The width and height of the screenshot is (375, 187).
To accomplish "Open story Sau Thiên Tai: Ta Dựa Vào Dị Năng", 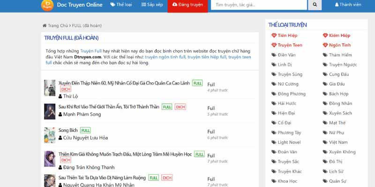I will (x=102, y=178).
